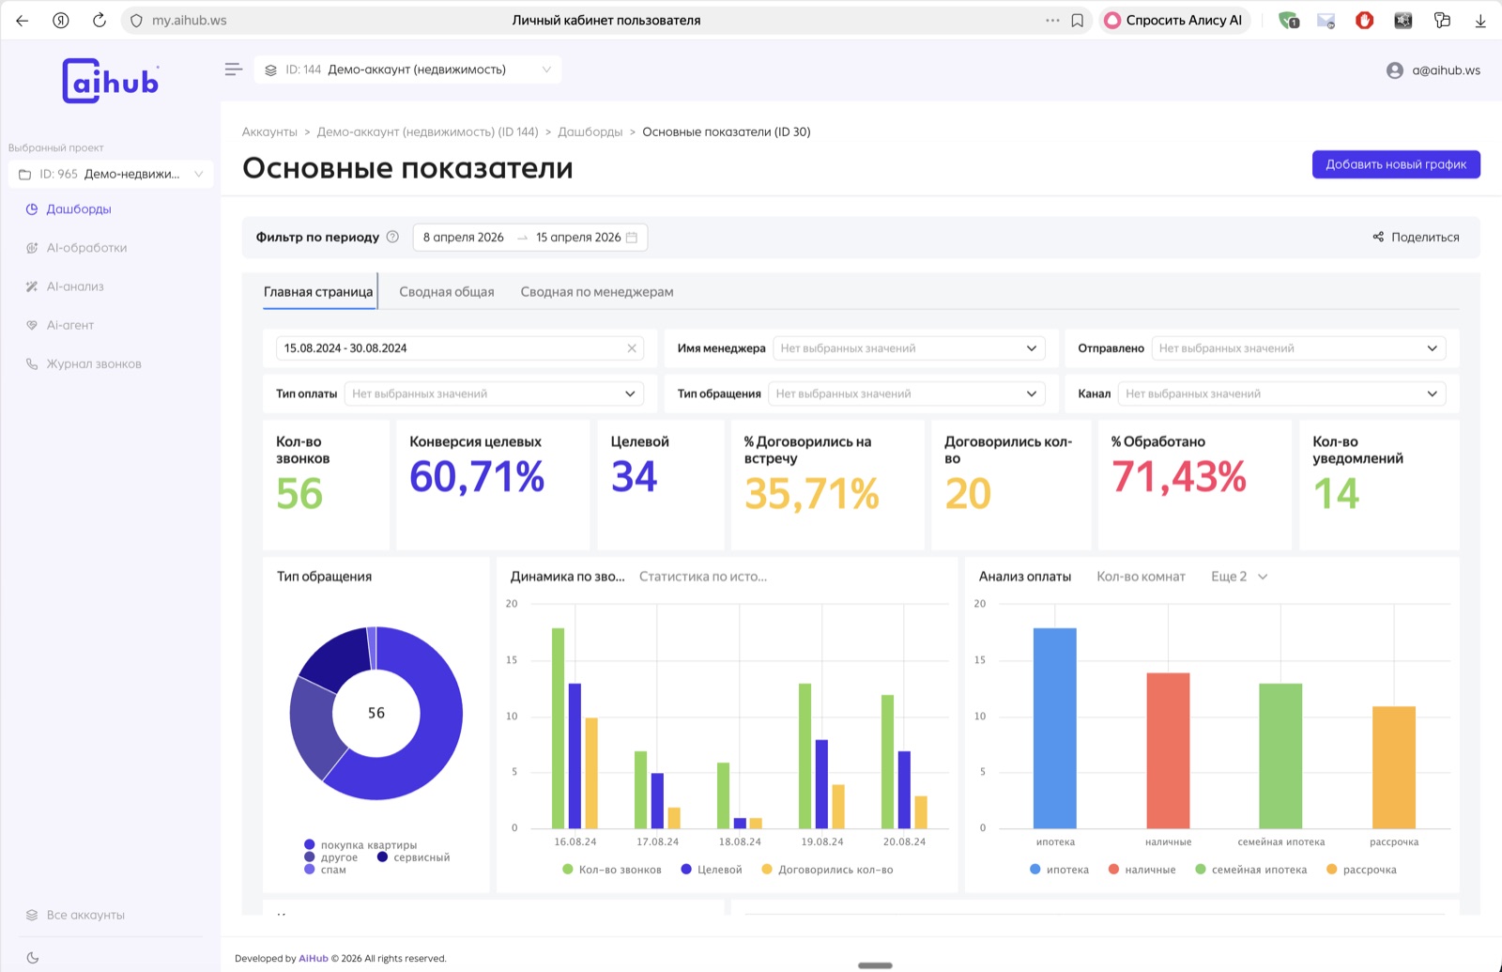
Task: Click the calendar icon in period filter
Action: [x=632, y=238]
